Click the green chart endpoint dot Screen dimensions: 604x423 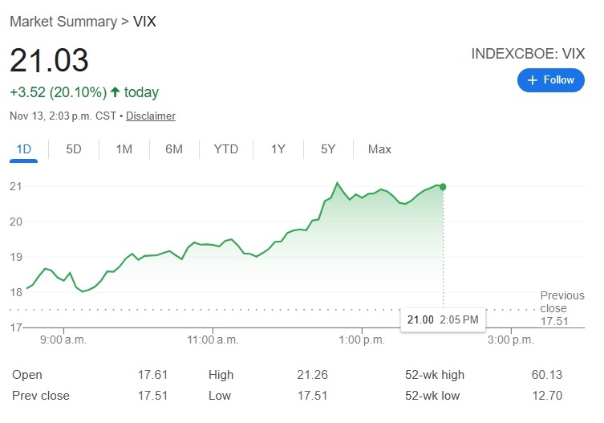click(443, 186)
